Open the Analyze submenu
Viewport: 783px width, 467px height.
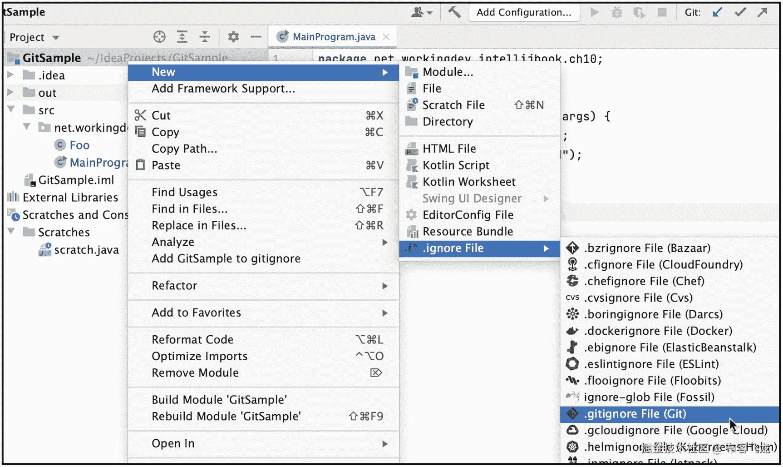click(x=263, y=242)
